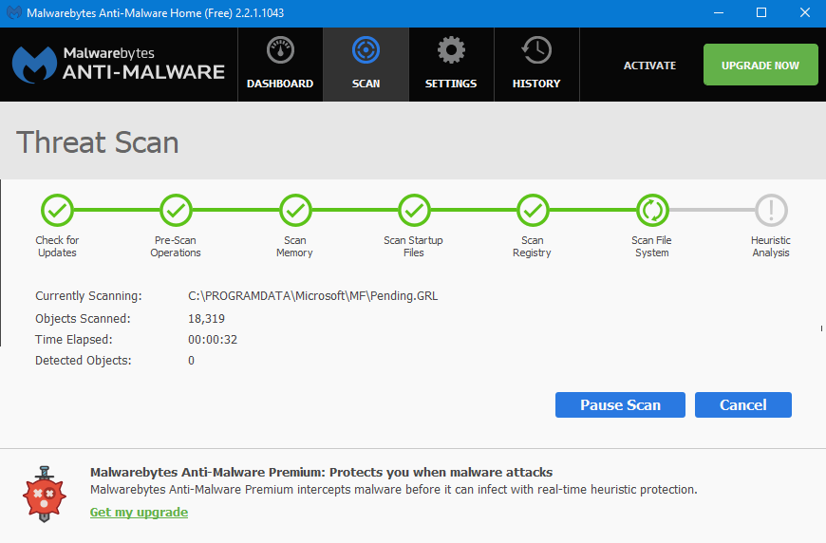
Task: Click the Scan Registry step label
Action: 532,247
